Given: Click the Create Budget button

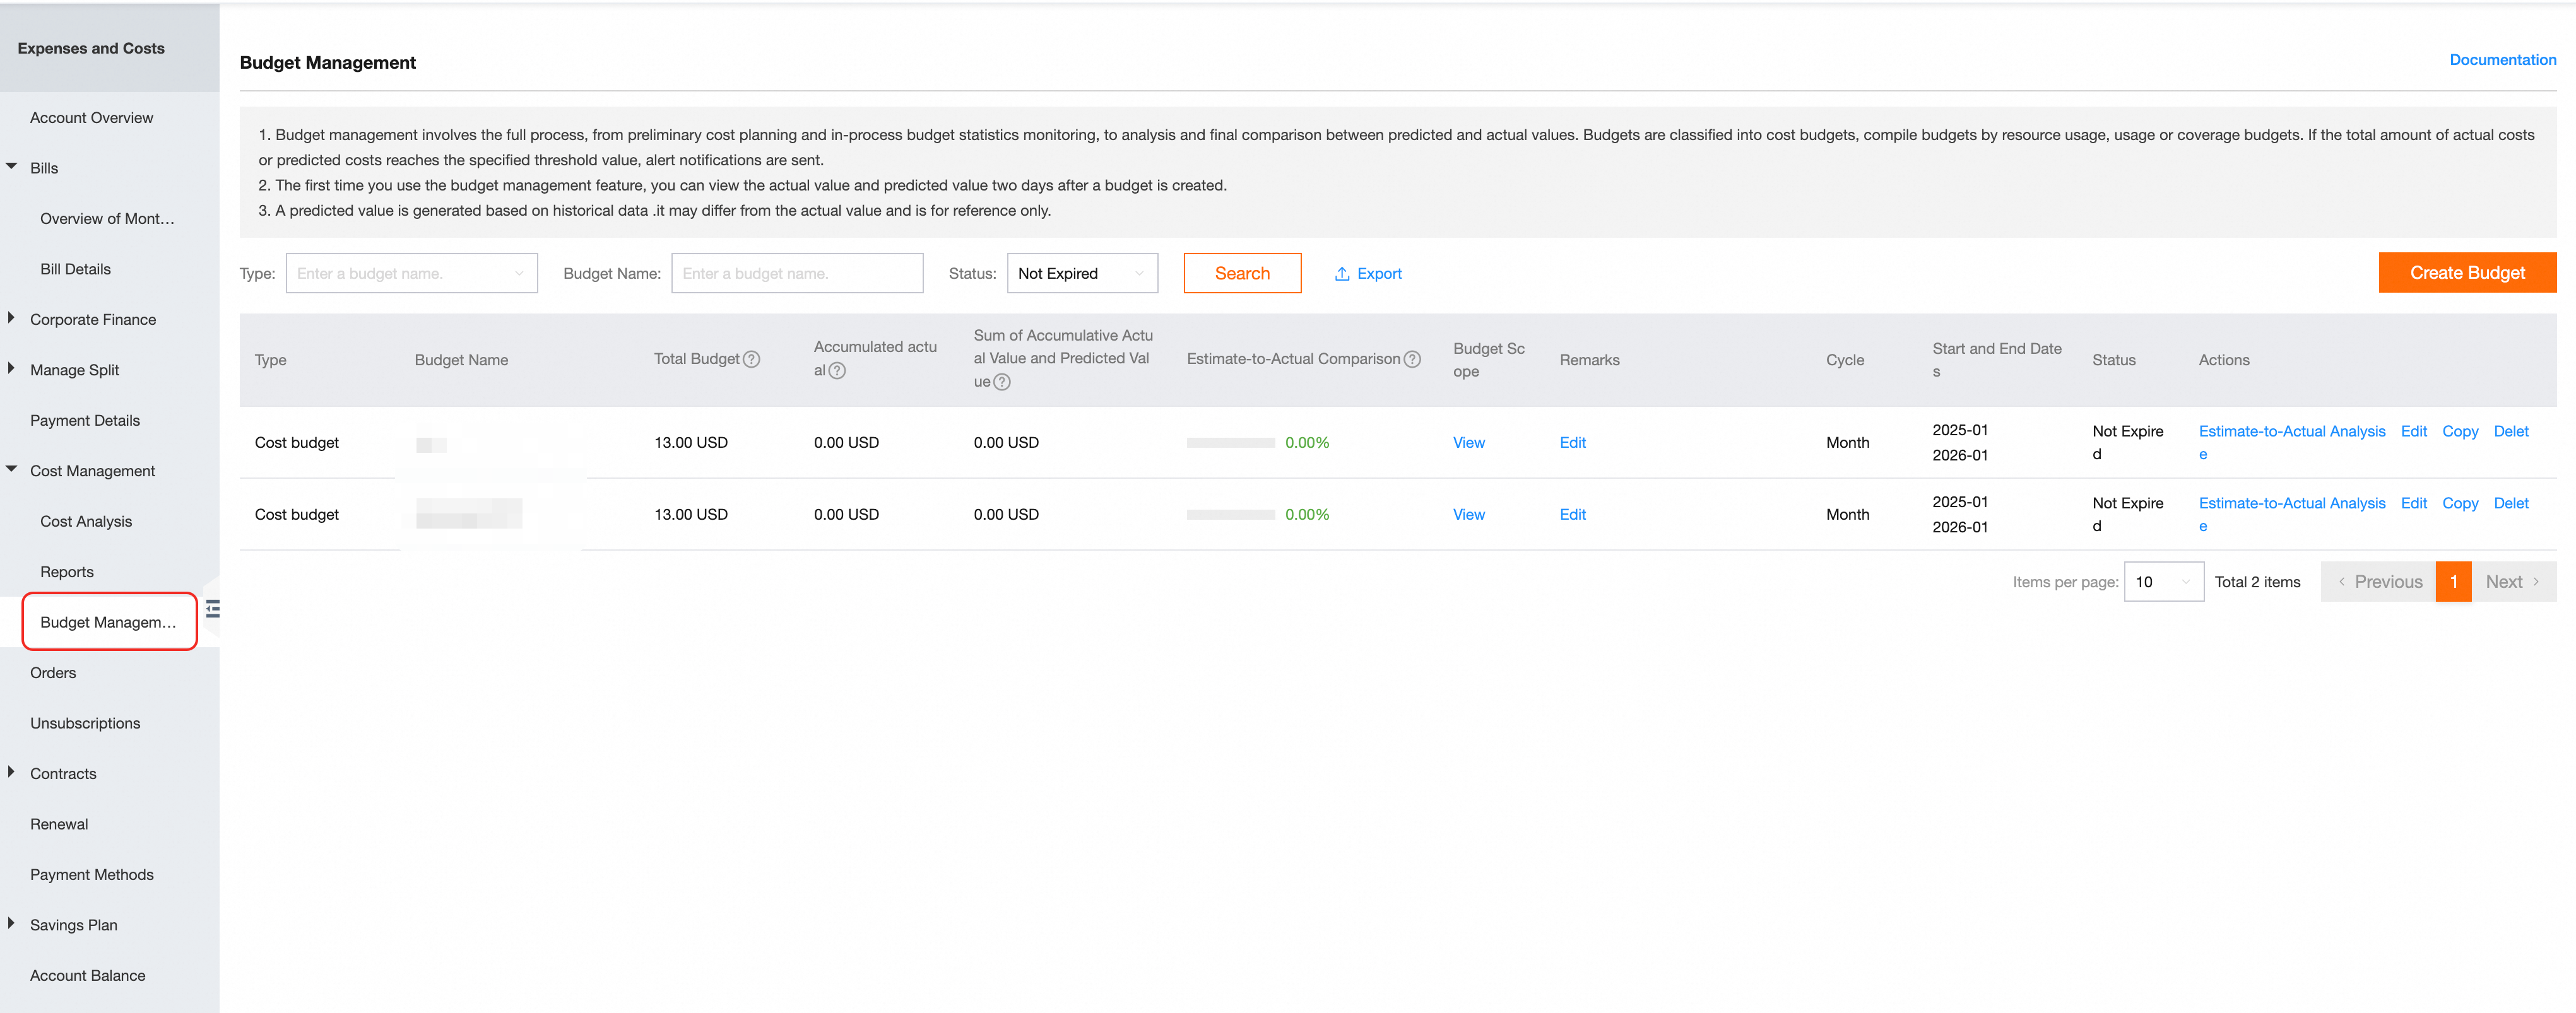Looking at the screenshot, I should (2466, 273).
